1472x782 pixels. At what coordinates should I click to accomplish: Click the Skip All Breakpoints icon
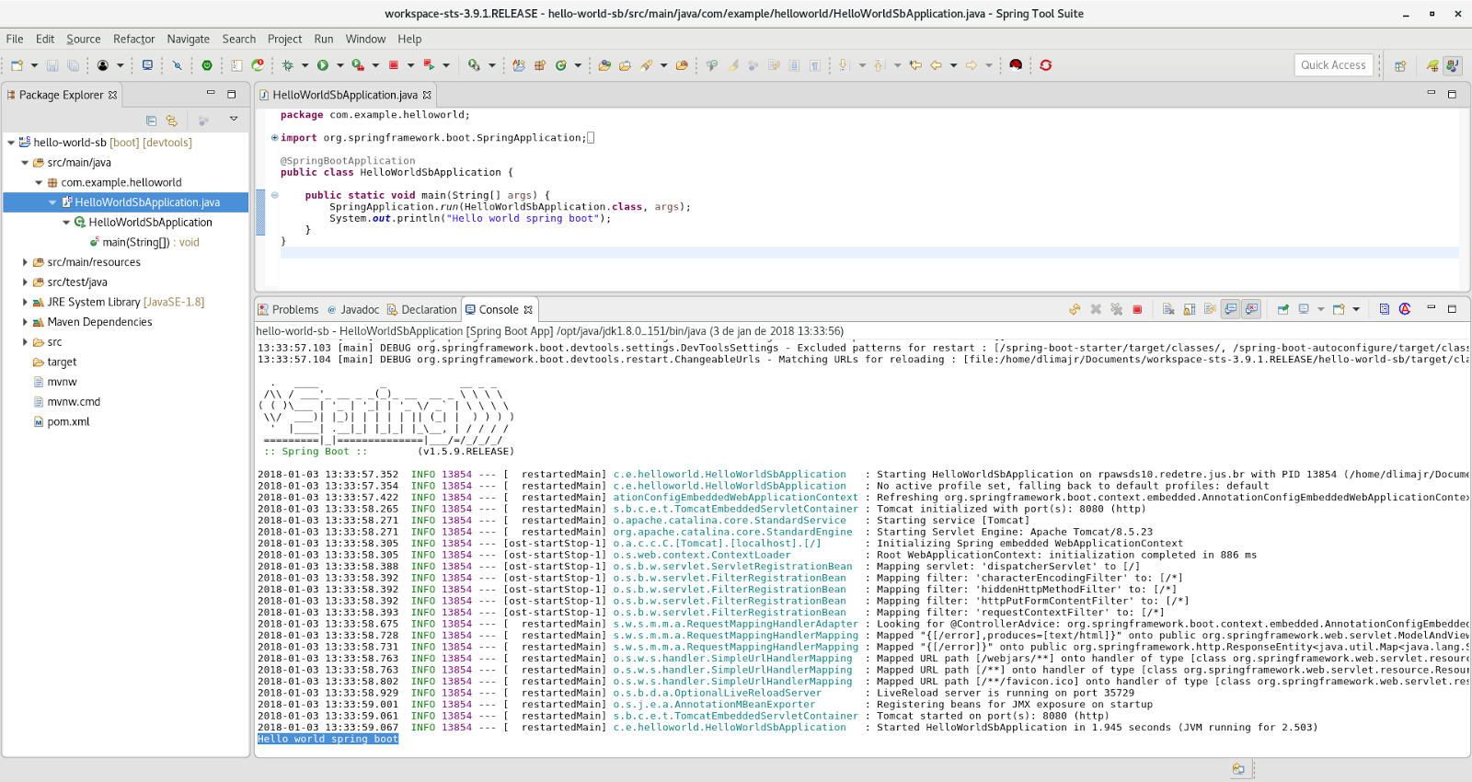point(178,65)
